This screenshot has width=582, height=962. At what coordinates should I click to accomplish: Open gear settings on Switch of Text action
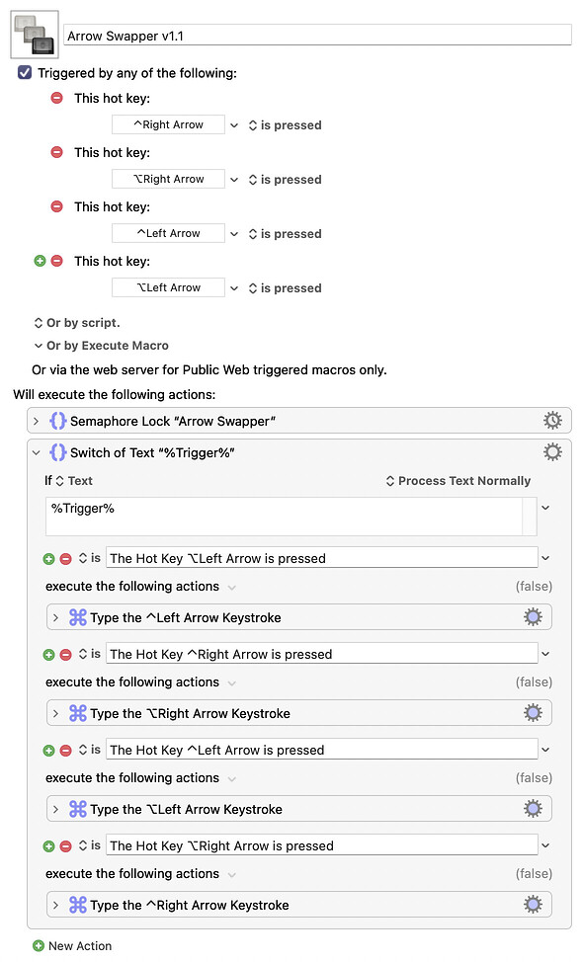click(x=552, y=451)
